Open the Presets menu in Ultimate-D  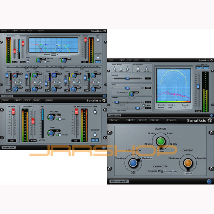[171, 120]
